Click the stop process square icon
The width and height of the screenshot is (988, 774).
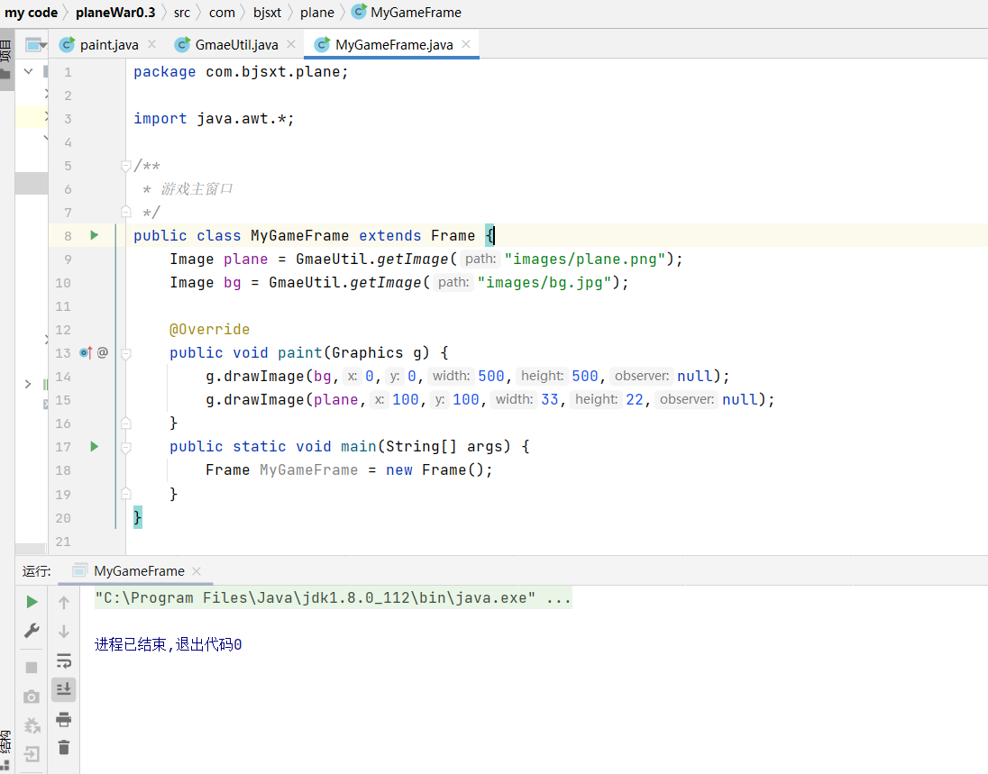32,667
